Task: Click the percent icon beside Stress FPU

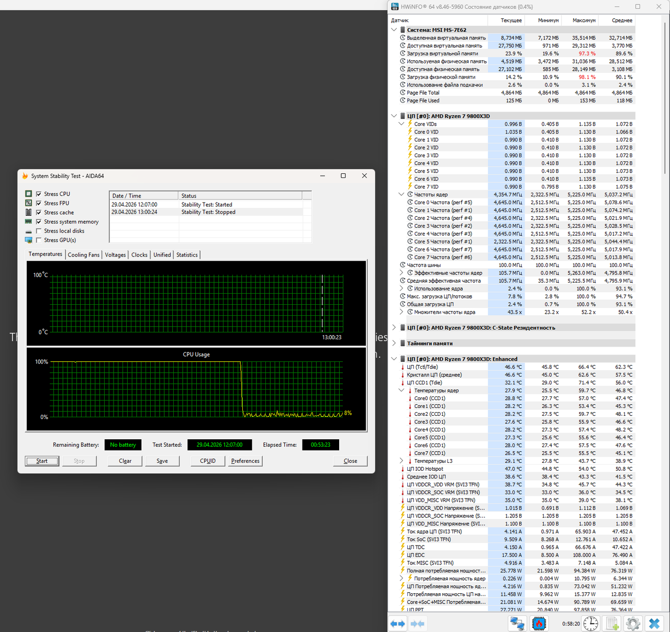Action: [x=28, y=203]
